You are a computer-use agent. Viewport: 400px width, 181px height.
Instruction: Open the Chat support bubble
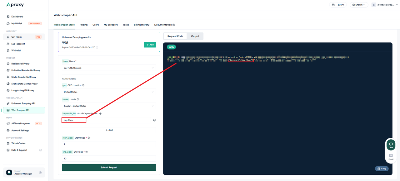(391, 145)
